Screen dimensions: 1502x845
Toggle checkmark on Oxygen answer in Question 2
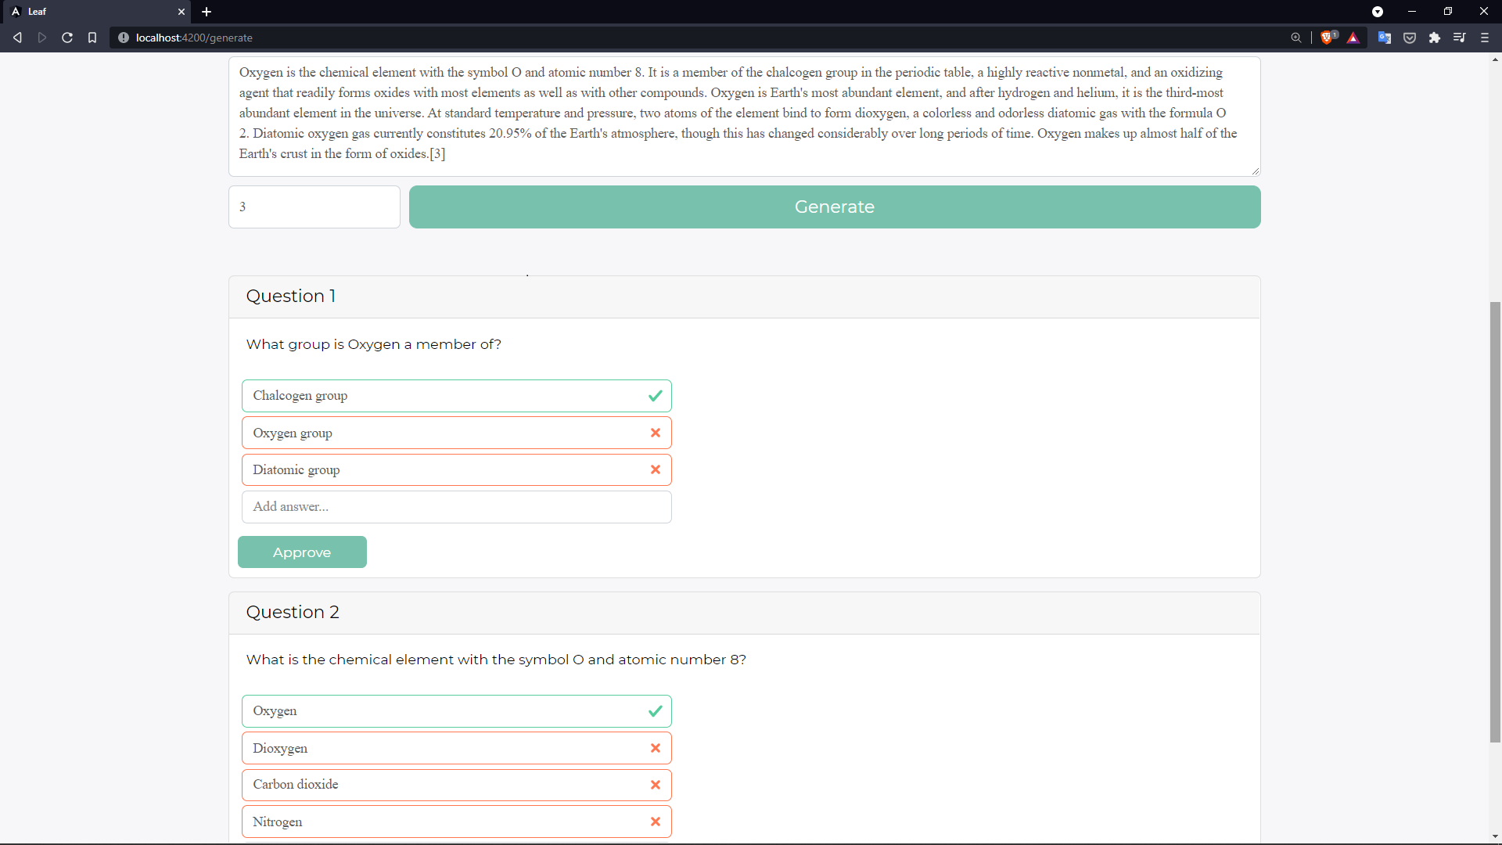(655, 711)
